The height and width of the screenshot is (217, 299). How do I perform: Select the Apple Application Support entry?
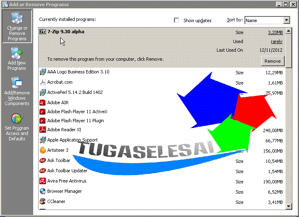[x=162, y=140]
